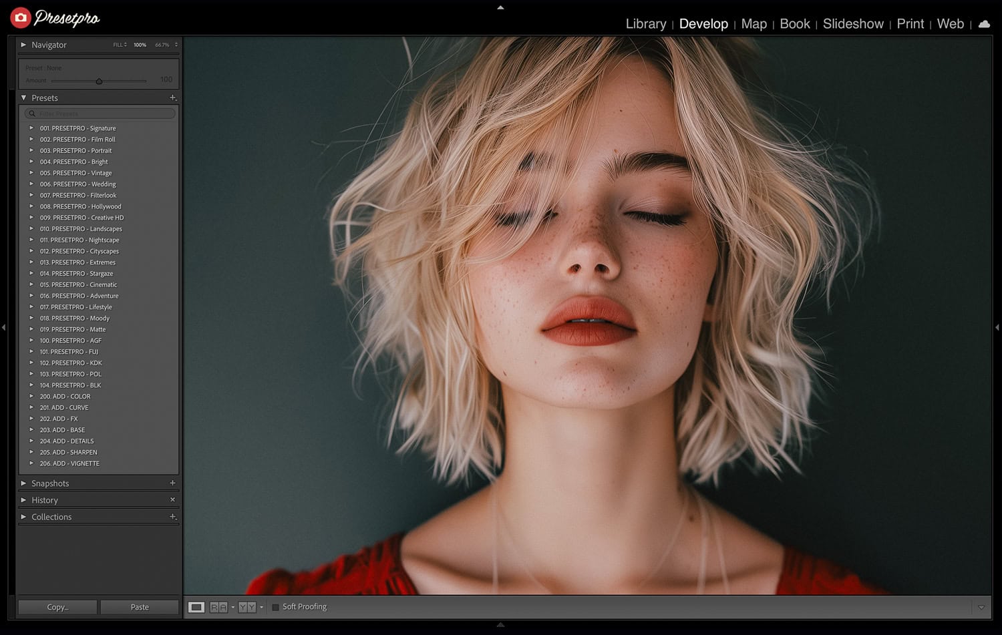Select 104. PRESETPRO - BLK

(70, 385)
